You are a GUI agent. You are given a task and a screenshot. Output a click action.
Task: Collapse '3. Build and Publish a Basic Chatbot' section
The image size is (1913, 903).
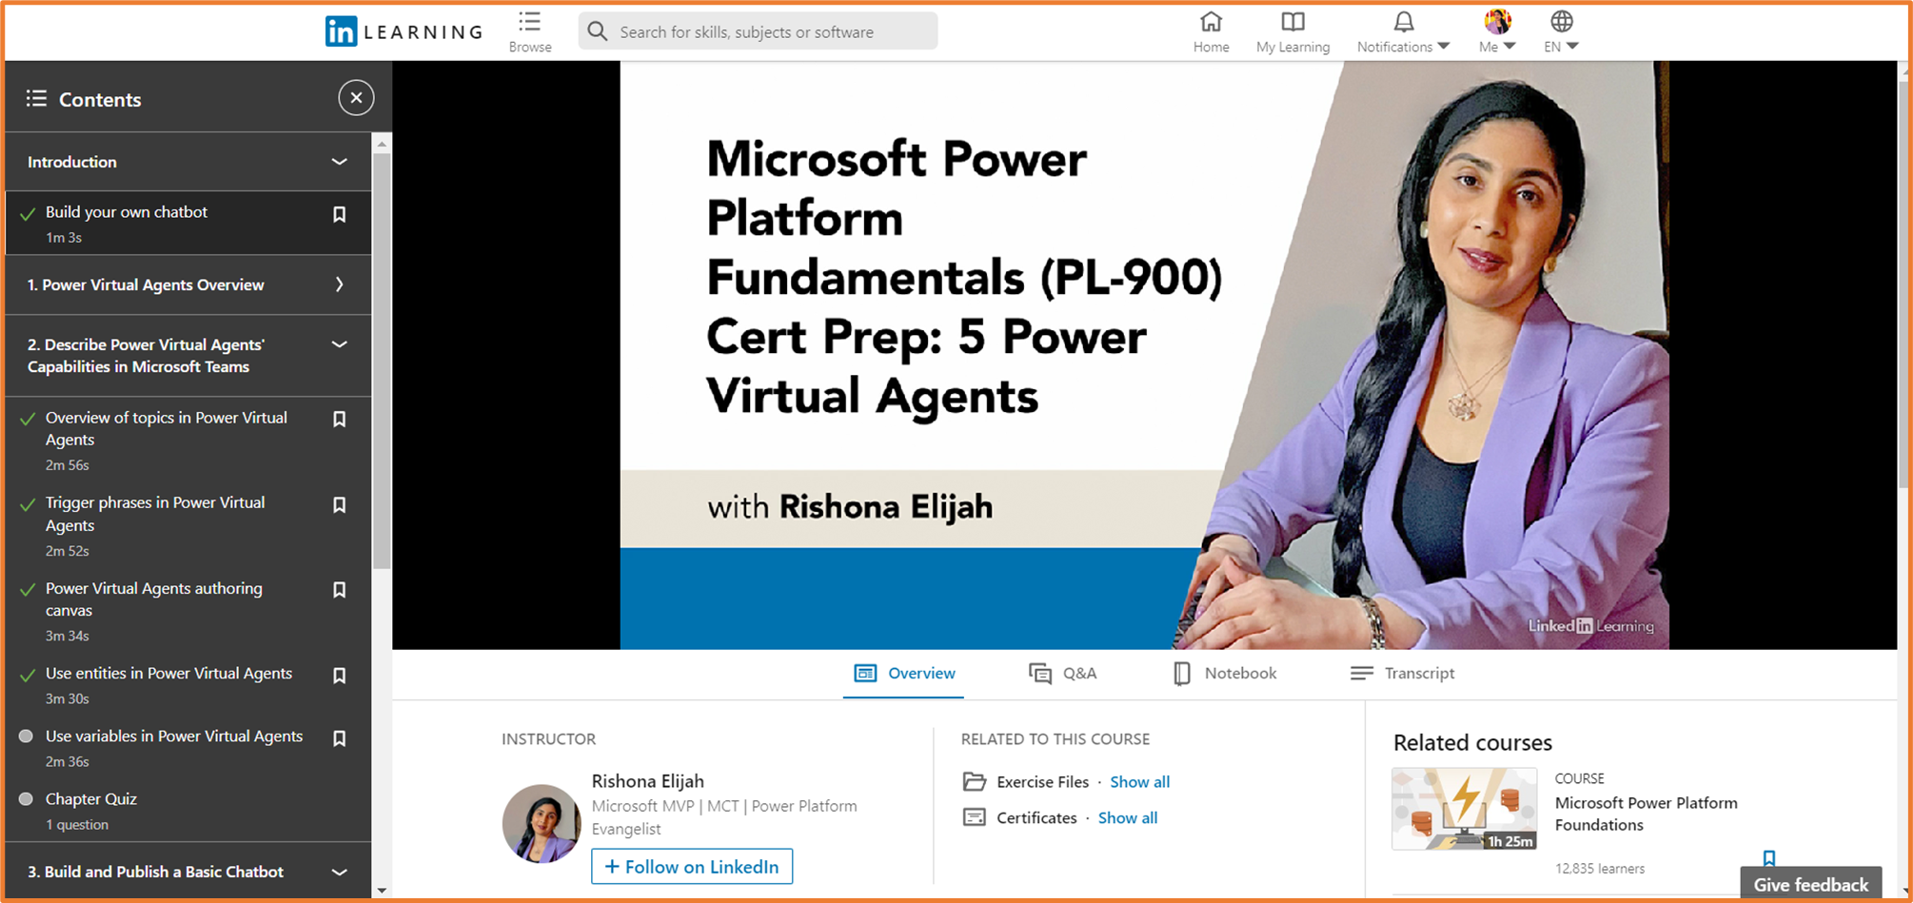pyautogui.click(x=339, y=872)
